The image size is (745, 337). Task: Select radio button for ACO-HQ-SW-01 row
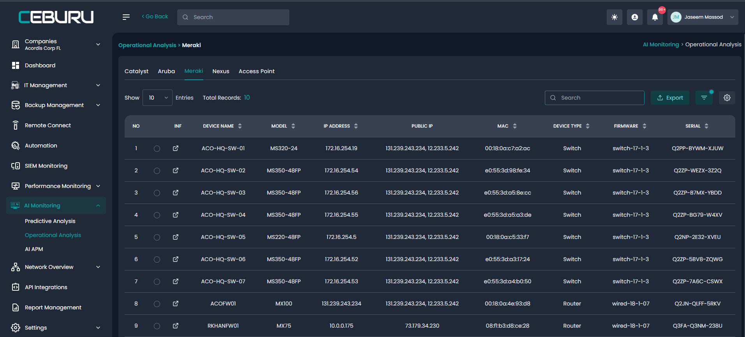coord(157,149)
